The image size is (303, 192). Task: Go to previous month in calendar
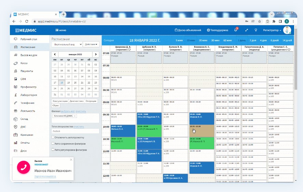click(55, 54)
